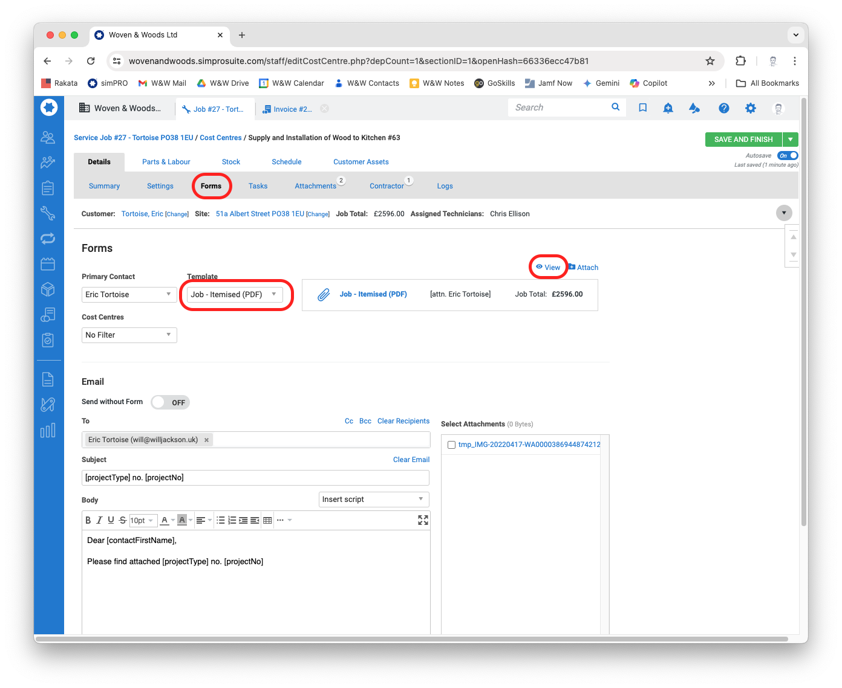Turn off the Autosave toggle
The height and width of the screenshot is (688, 842).
[x=788, y=156]
